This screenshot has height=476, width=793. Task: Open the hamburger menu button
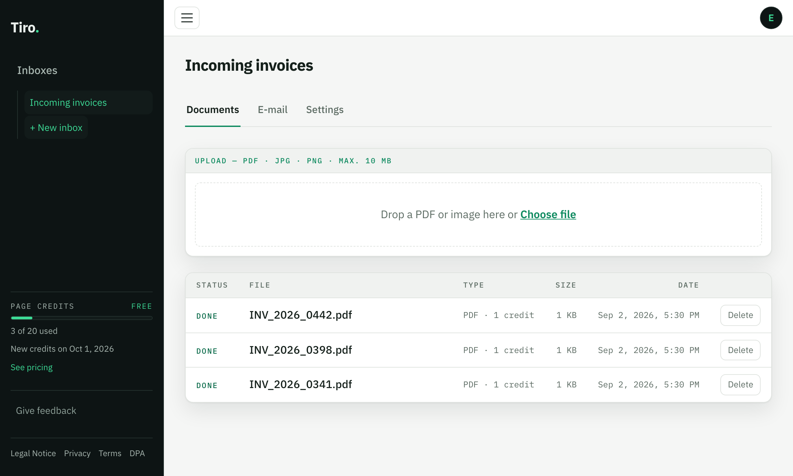point(187,18)
